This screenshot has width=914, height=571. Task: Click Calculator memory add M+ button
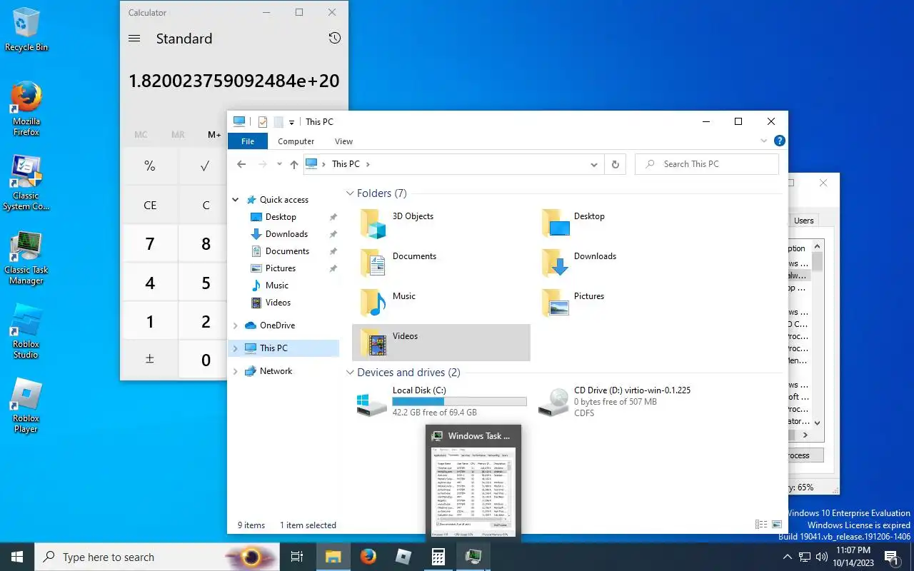click(x=214, y=134)
